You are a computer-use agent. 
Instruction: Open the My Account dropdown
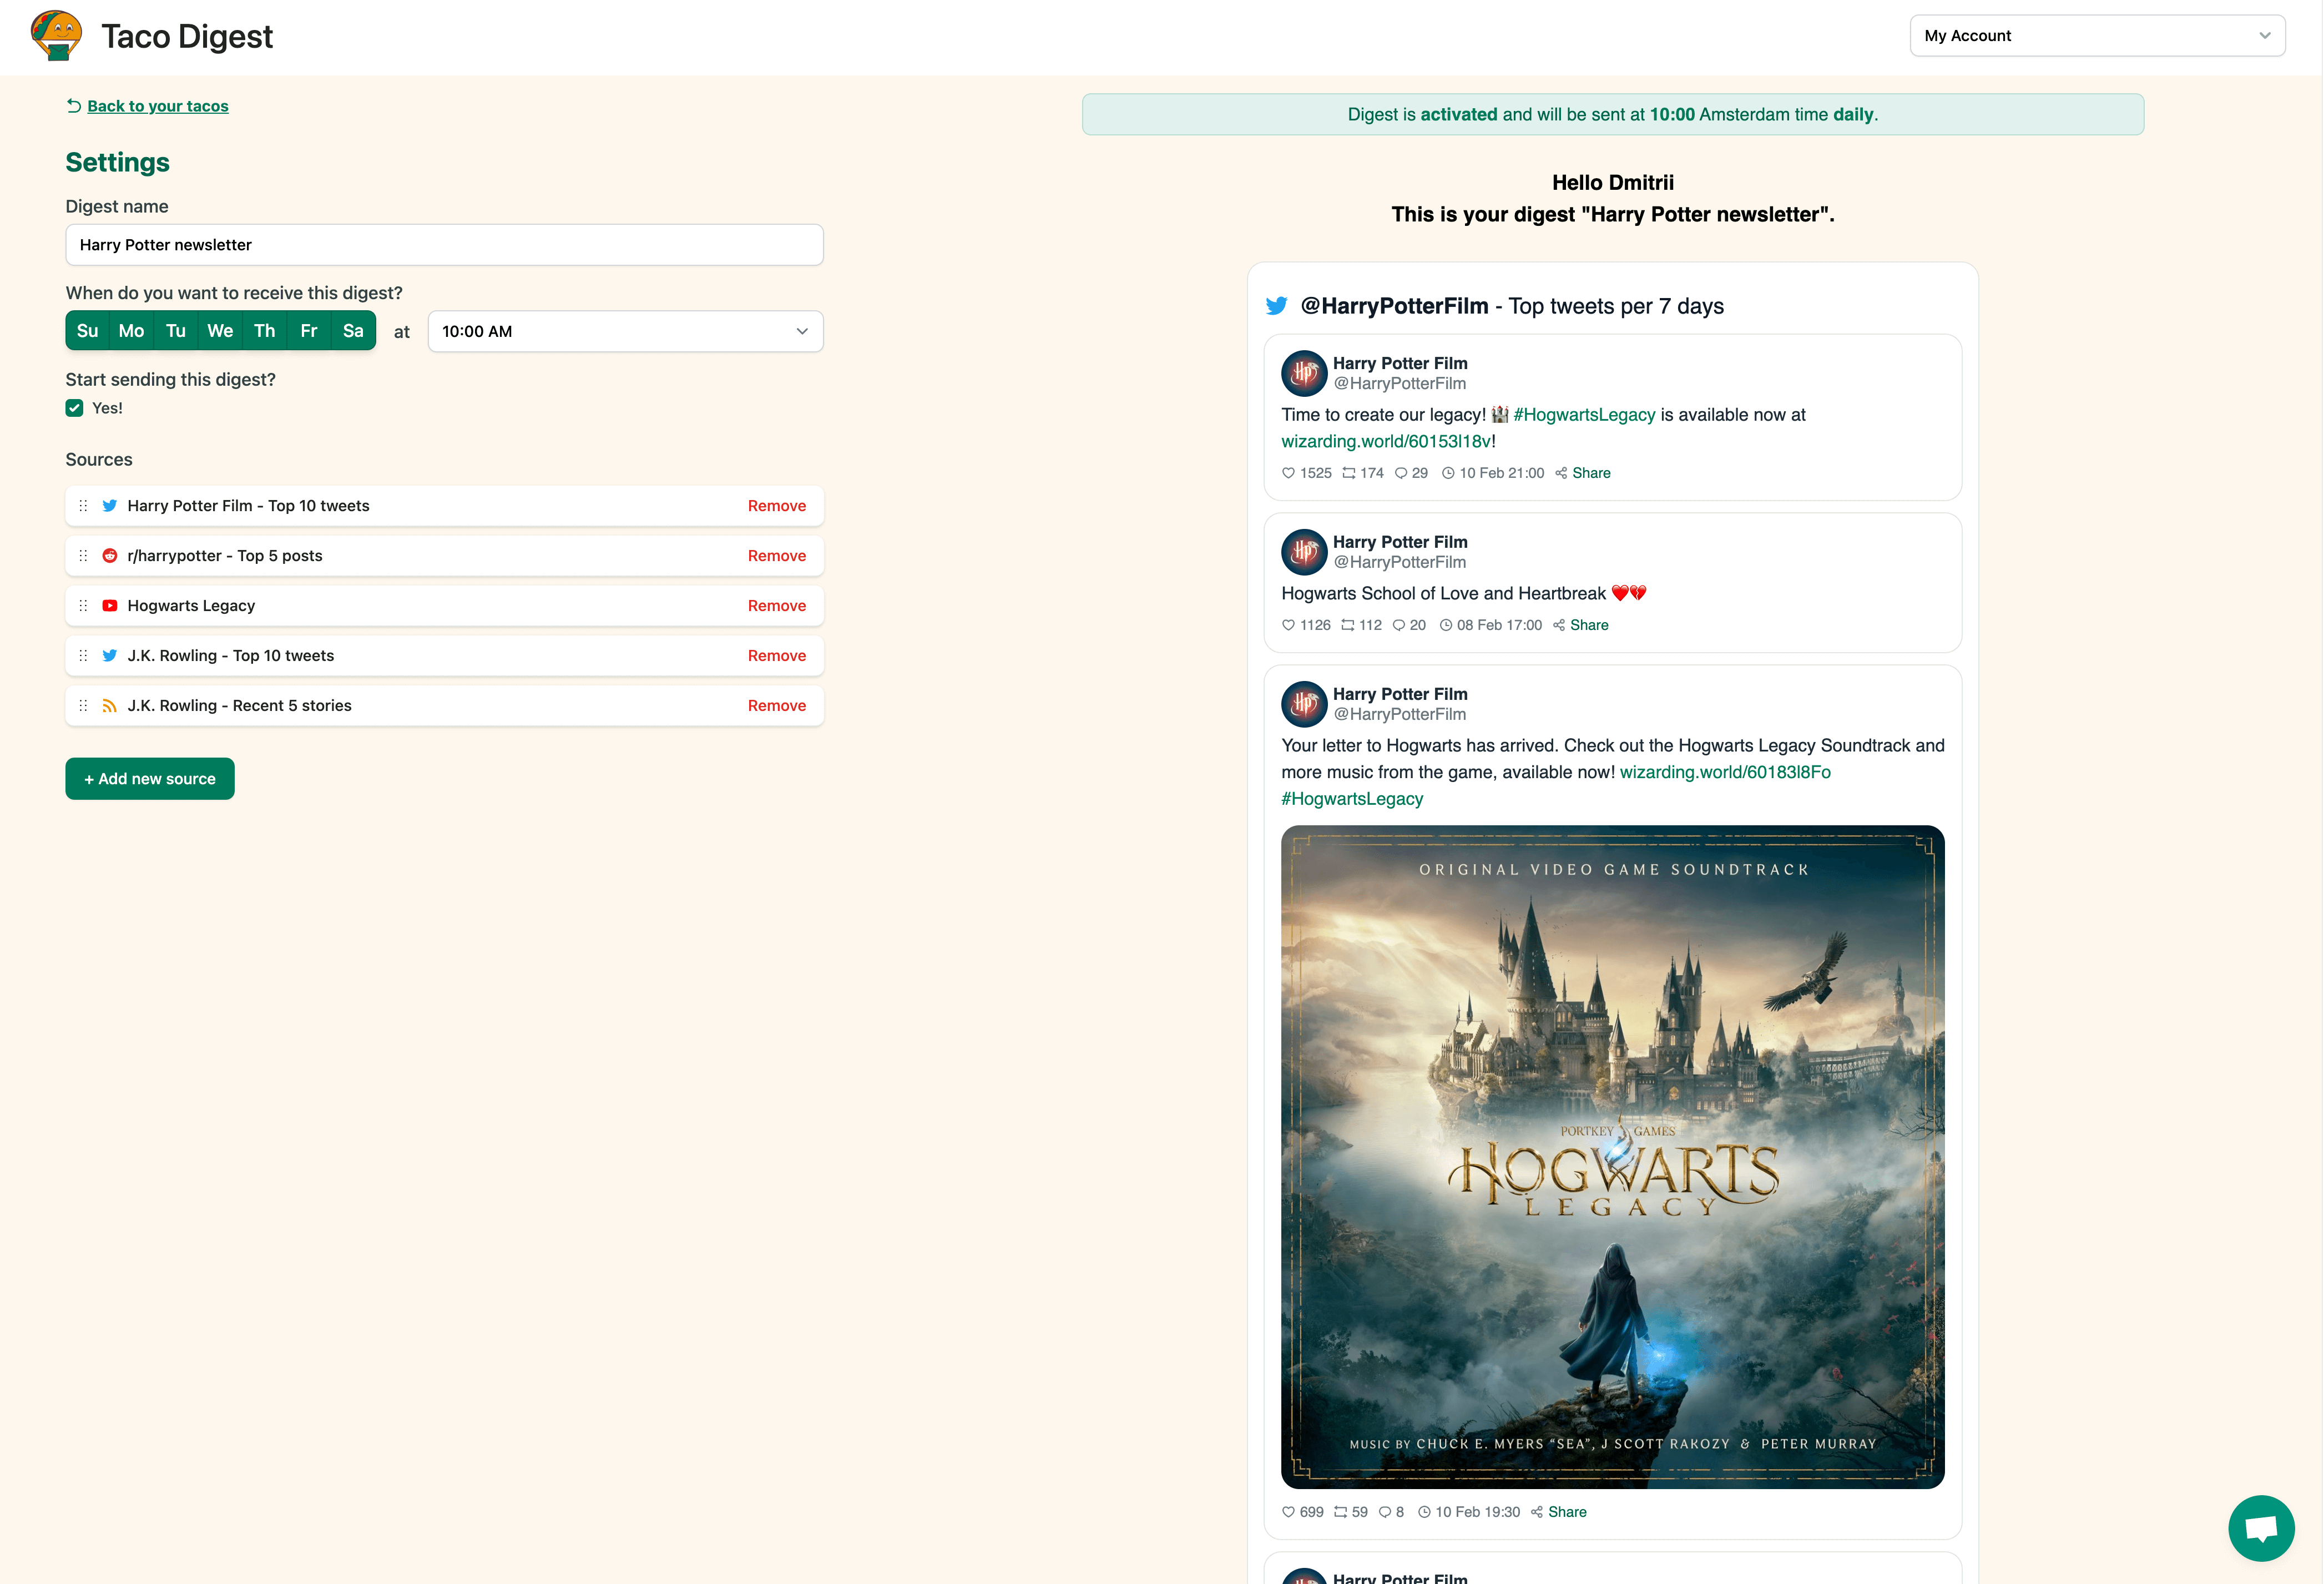(x=2097, y=36)
